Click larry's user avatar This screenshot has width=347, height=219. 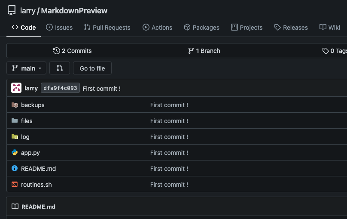[16, 88]
